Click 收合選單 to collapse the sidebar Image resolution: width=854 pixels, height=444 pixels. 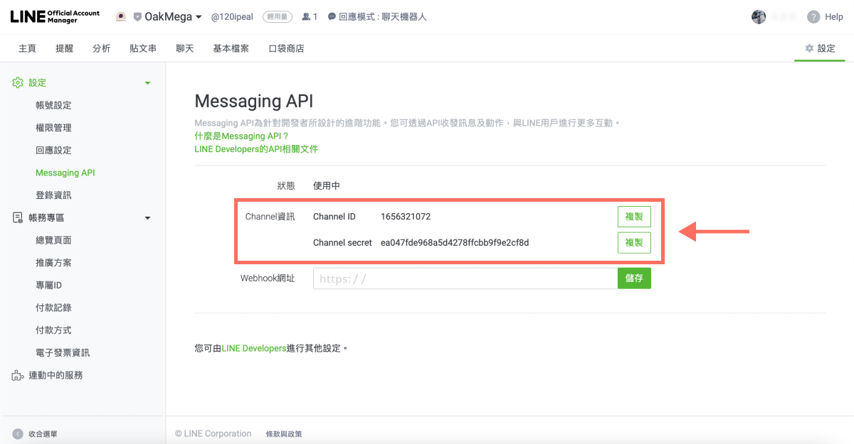tap(43, 433)
